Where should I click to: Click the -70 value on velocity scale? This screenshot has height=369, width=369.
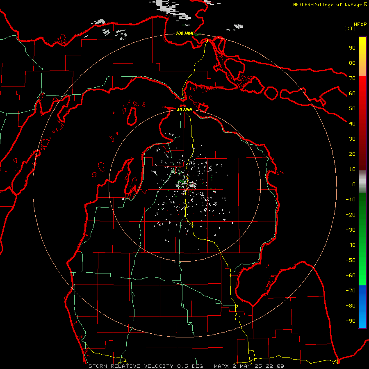point(351,291)
